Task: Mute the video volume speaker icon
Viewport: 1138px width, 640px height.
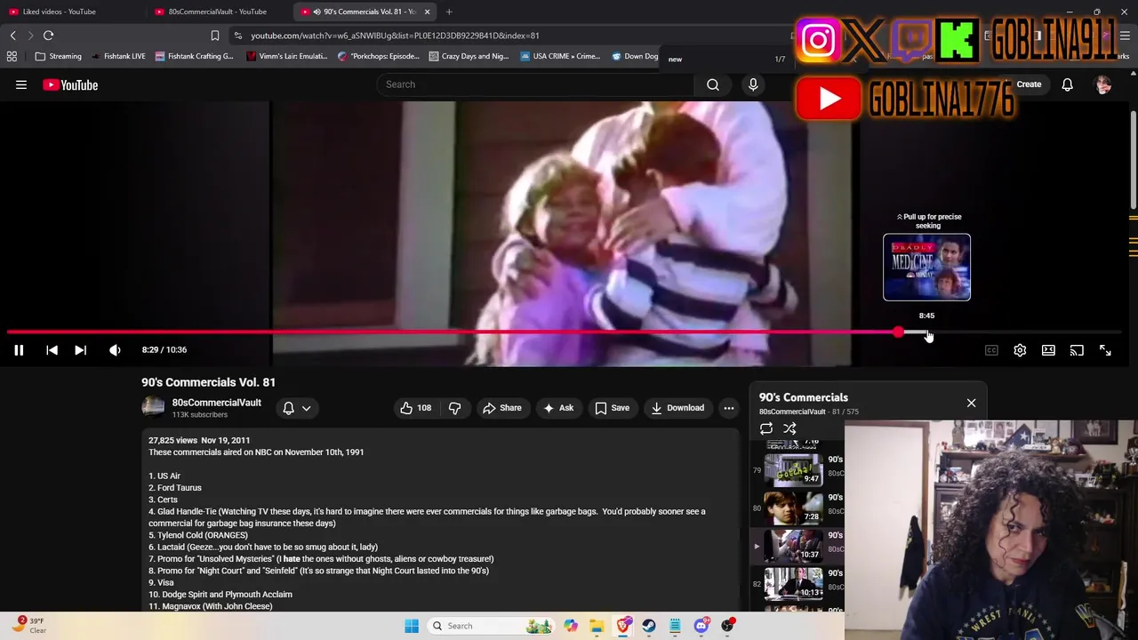Action: point(115,350)
